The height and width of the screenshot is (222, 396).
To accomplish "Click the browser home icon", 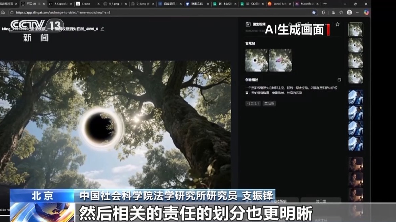I will tap(3, 12).
